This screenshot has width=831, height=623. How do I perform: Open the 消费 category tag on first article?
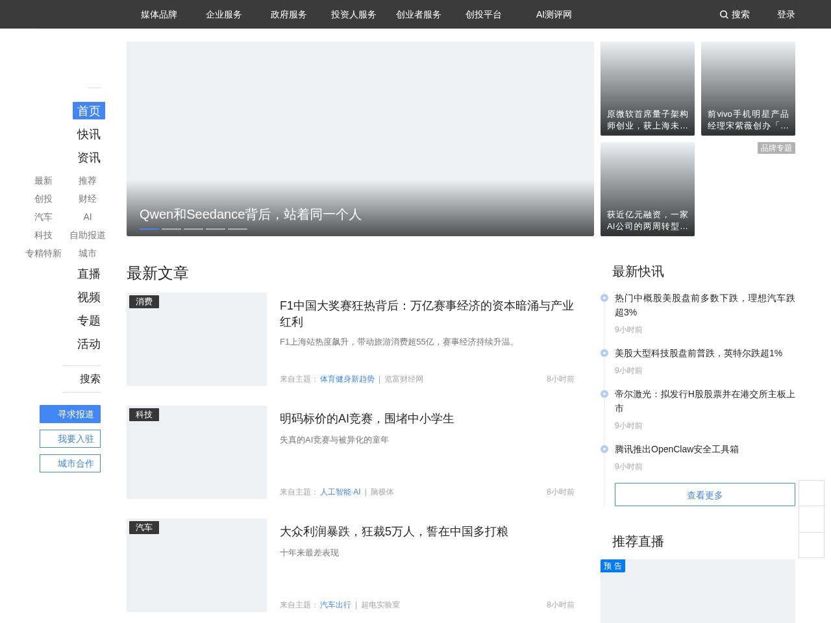click(x=144, y=302)
